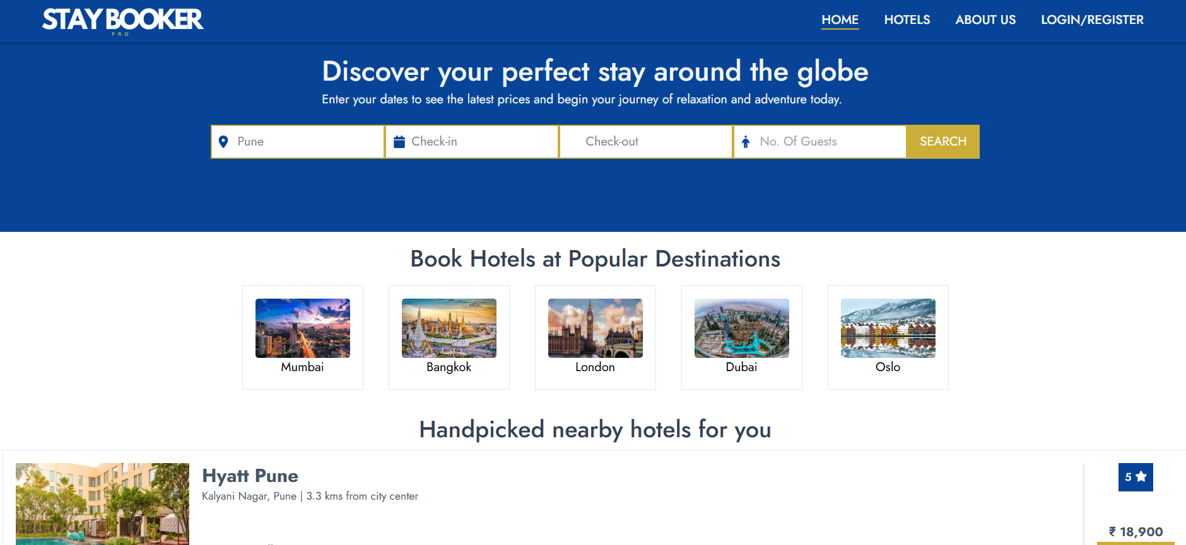Select the Mumbai destination card

[303, 337]
